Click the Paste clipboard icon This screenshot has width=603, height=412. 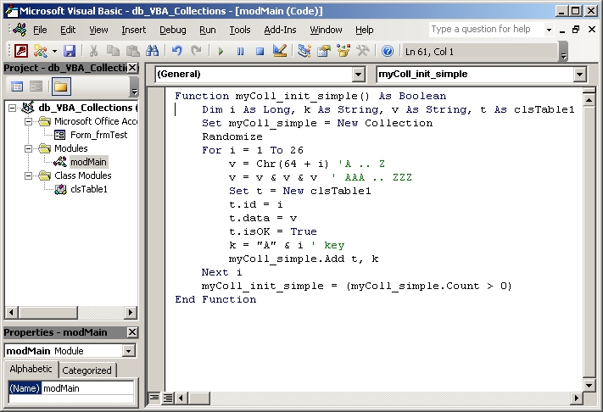(132, 51)
